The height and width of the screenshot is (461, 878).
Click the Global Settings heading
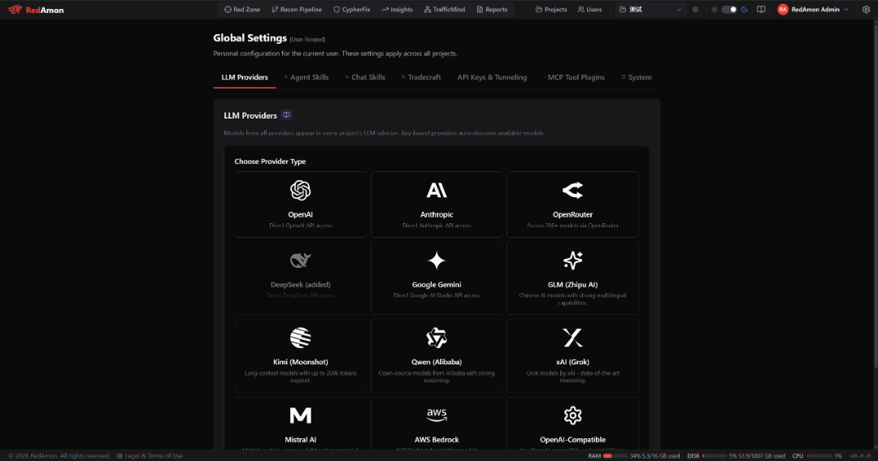click(x=250, y=38)
